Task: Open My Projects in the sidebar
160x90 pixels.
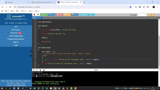Action: click(x=16, y=30)
